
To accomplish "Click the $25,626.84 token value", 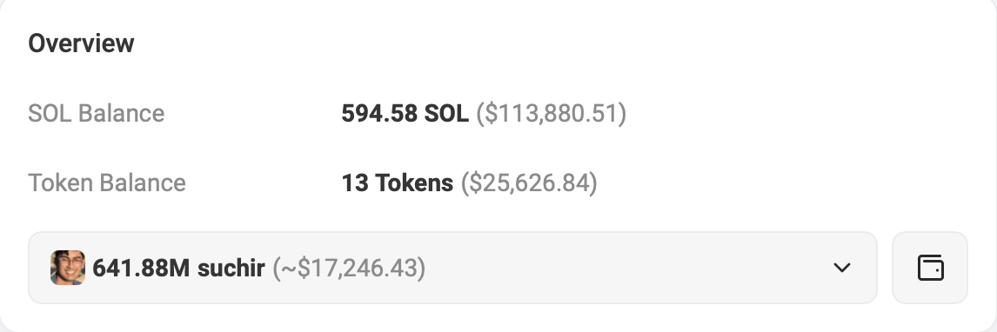I will point(529,183).
